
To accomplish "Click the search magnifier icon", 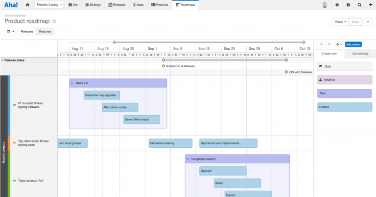I will 359,5.
